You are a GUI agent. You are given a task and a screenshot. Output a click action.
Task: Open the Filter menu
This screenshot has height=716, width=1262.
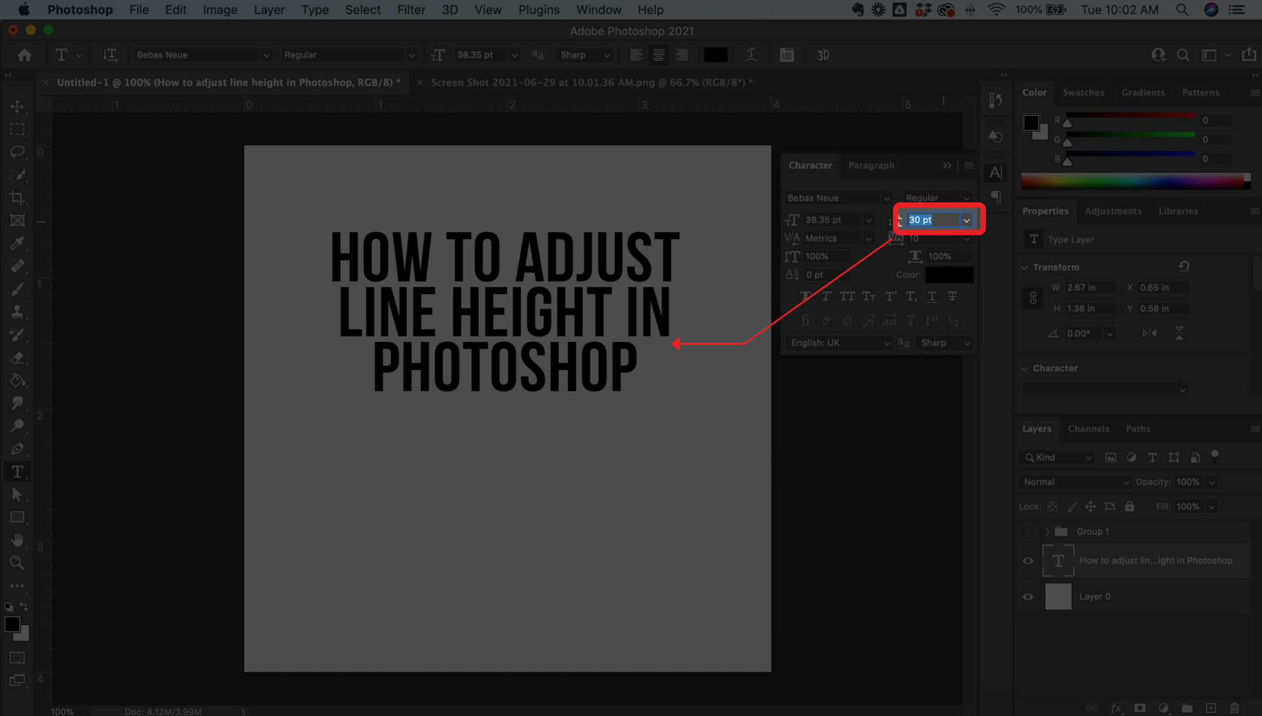click(x=411, y=10)
